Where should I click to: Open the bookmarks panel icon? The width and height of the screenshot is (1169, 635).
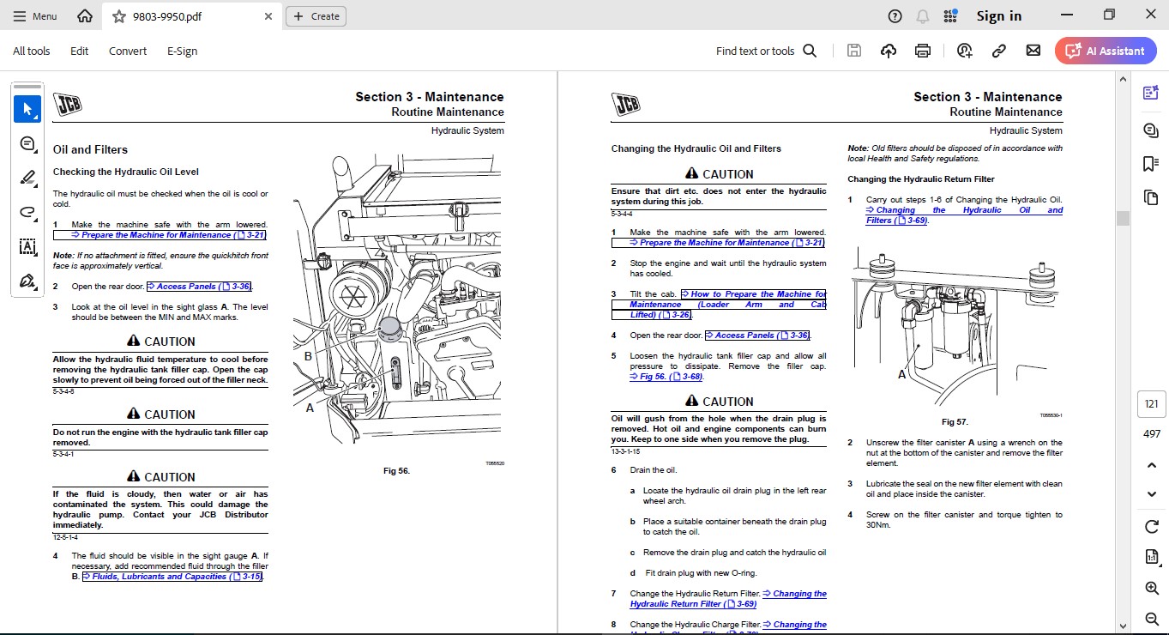coord(1151,164)
